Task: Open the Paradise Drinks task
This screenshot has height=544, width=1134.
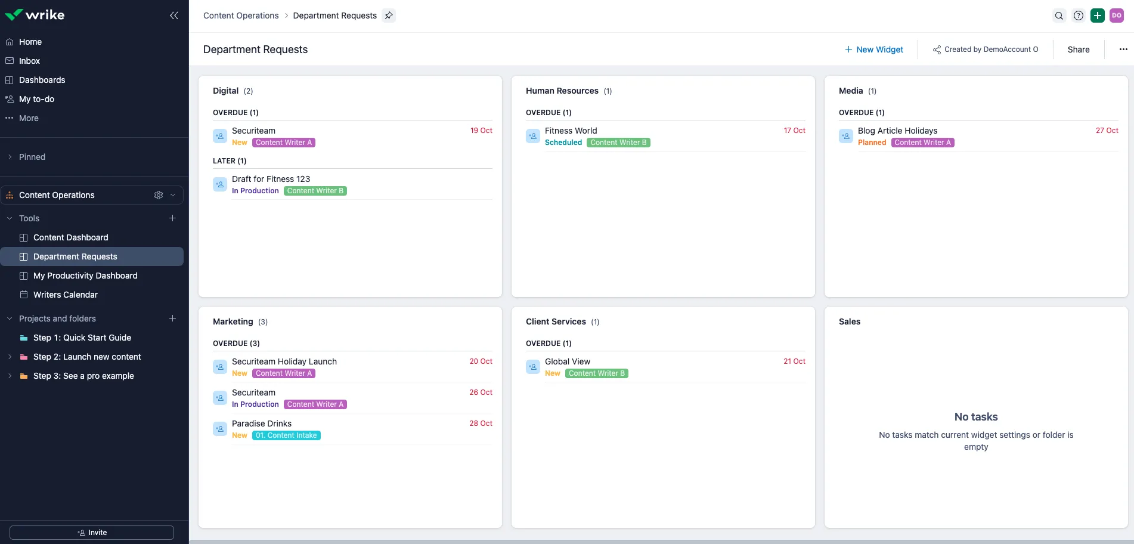Action: click(262, 424)
